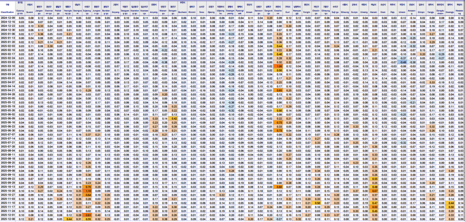This screenshot has height=222, width=465.
Task: Select the Suwon column header
Action: click(x=30, y=9)
